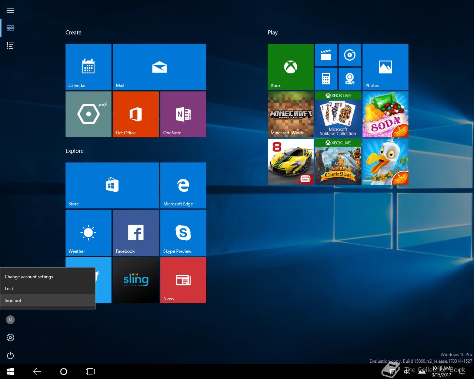Open Settings via the gear icon
This screenshot has width=474, height=379.
10,338
